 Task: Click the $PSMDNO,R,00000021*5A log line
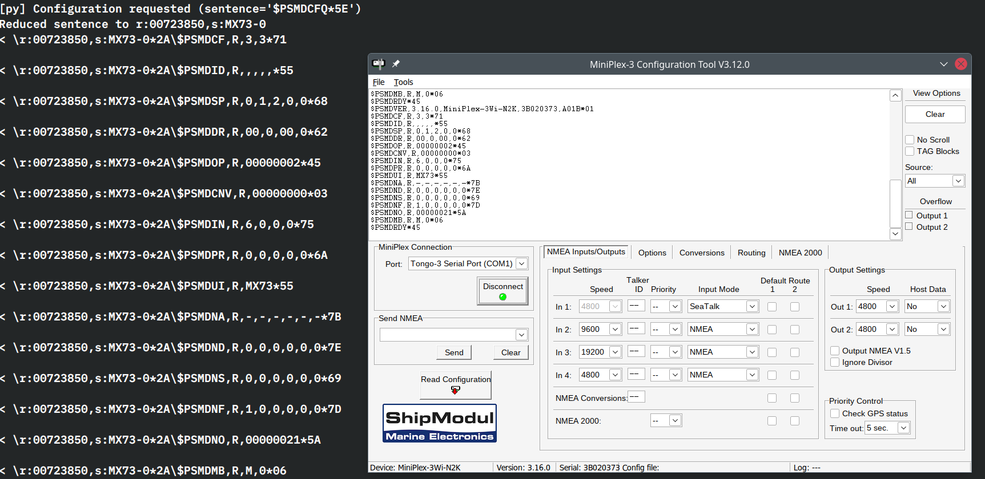[418, 212]
